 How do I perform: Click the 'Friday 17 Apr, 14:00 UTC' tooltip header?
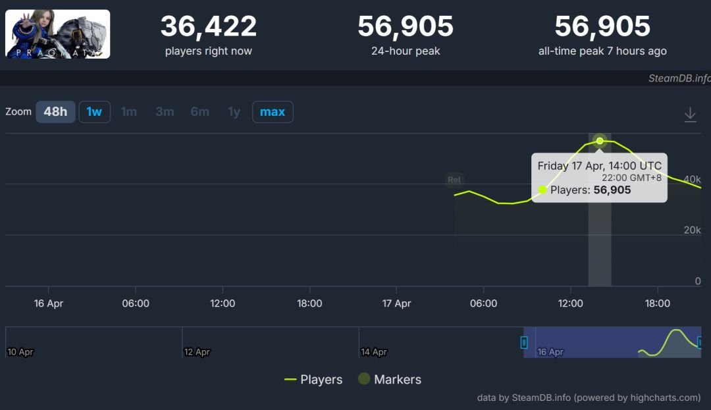(600, 166)
